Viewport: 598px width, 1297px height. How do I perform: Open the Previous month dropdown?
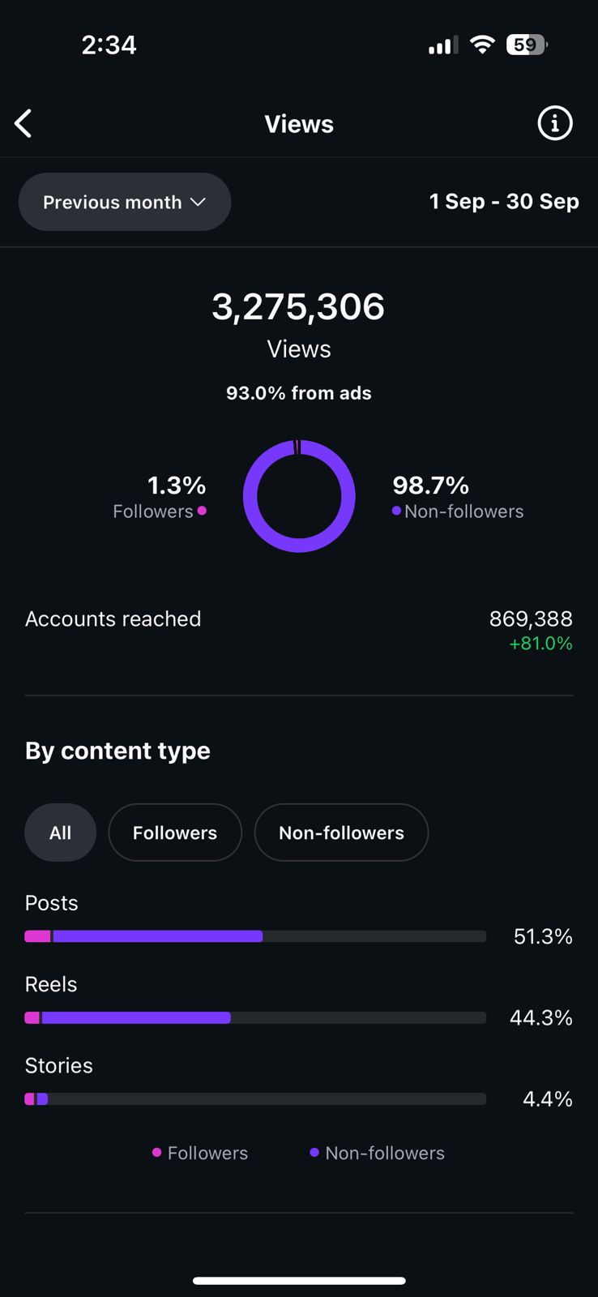[x=125, y=202]
